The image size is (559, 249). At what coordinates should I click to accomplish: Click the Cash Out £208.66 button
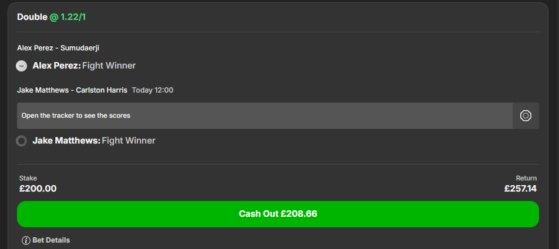pos(278,214)
